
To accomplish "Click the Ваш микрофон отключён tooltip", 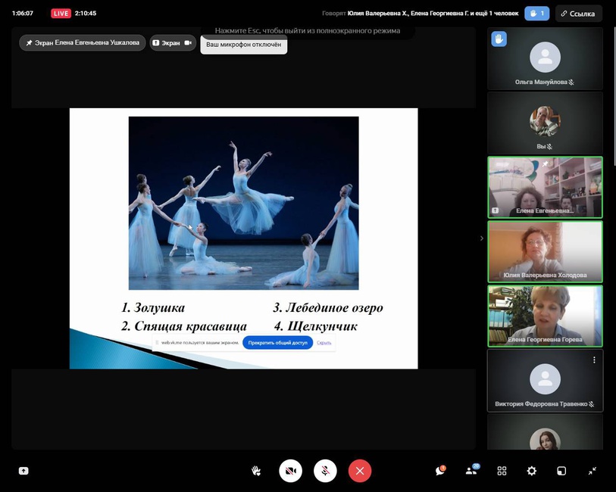I will click(243, 45).
